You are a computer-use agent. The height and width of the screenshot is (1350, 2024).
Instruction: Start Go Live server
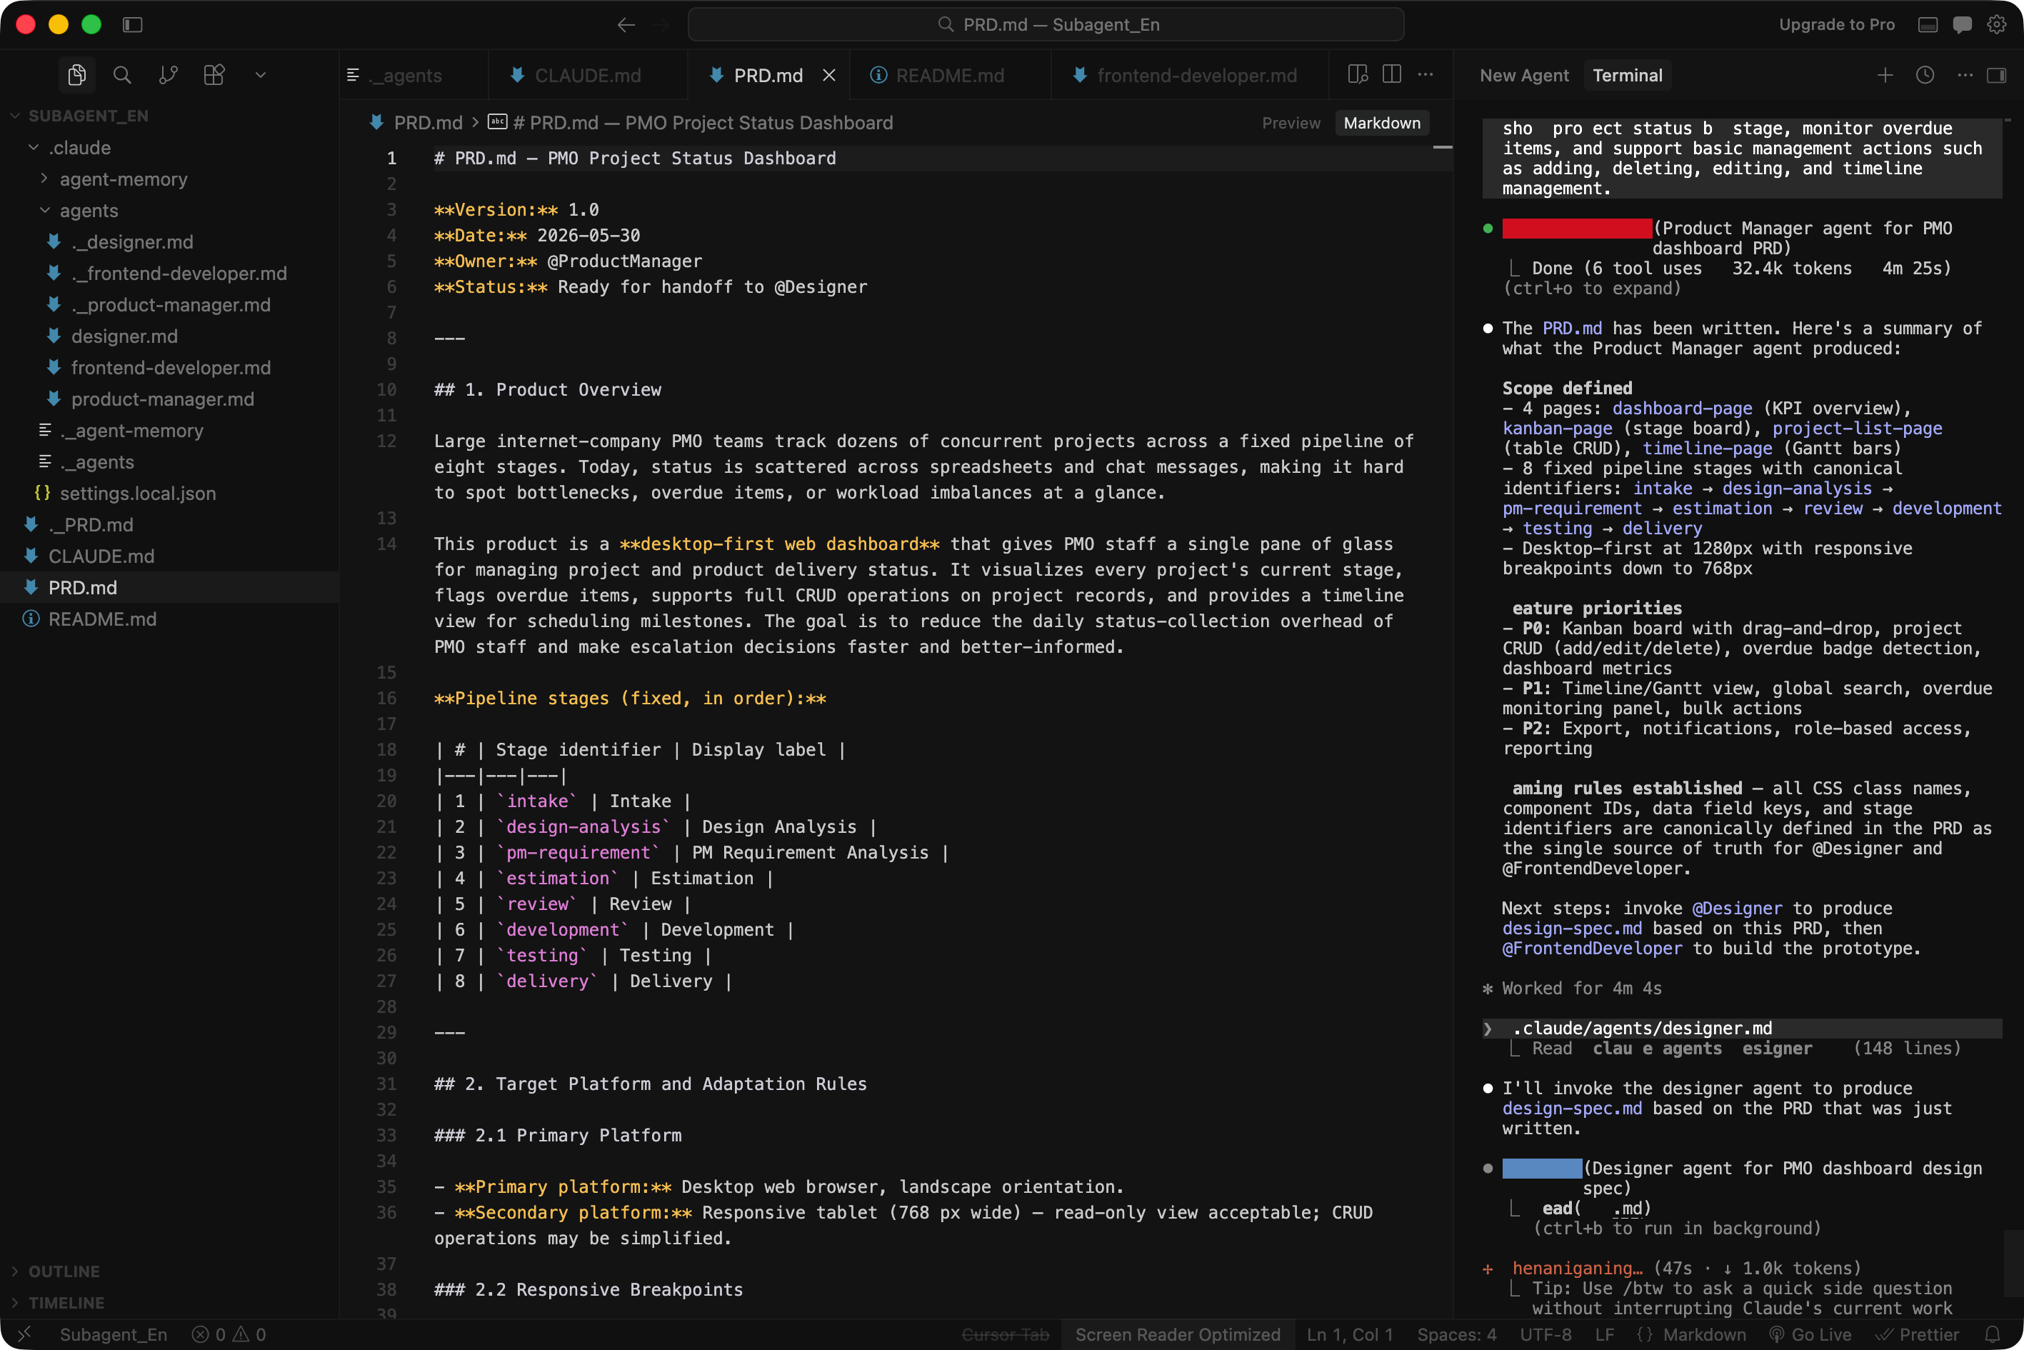point(1810,1334)
